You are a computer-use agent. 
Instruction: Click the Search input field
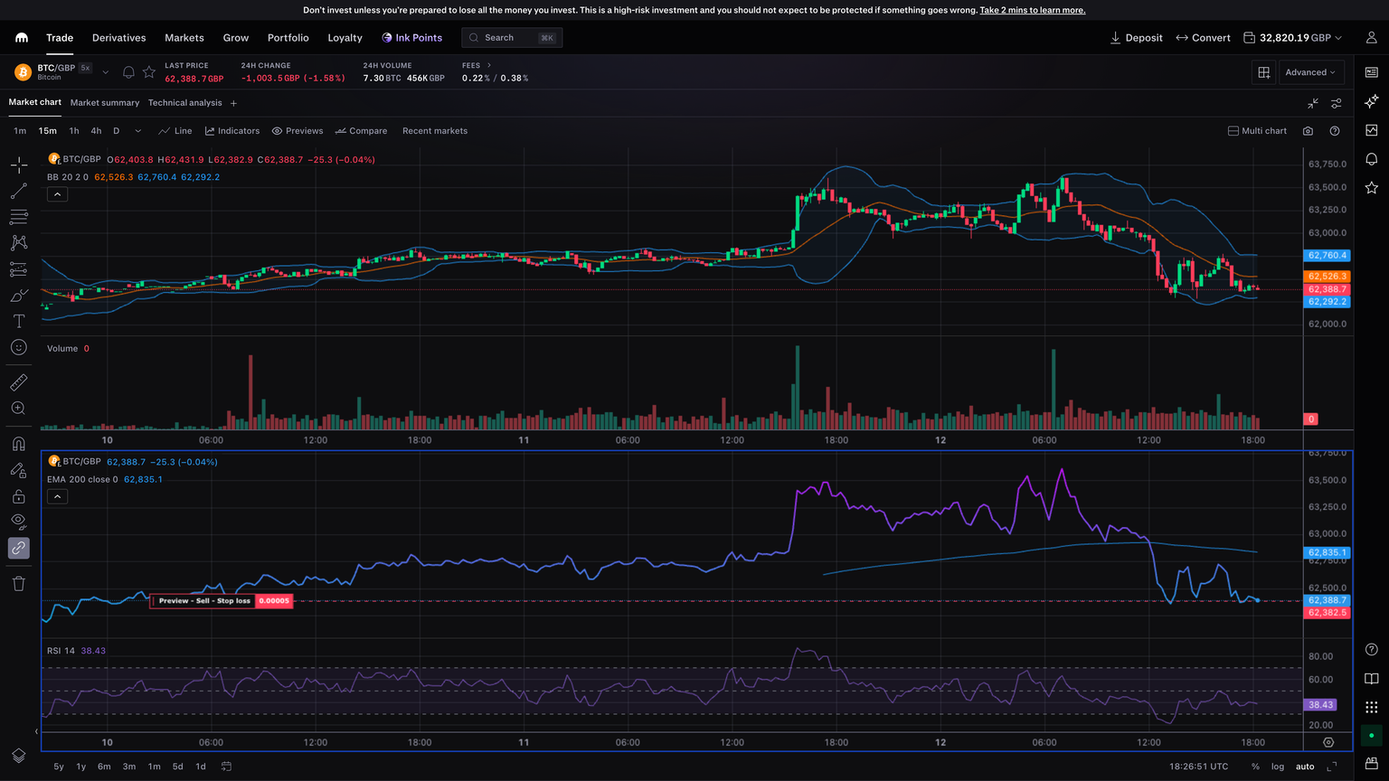point(512,38)
